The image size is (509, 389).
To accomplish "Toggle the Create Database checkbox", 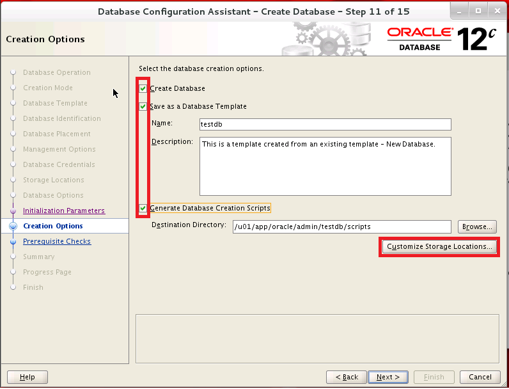I will 143,88.
